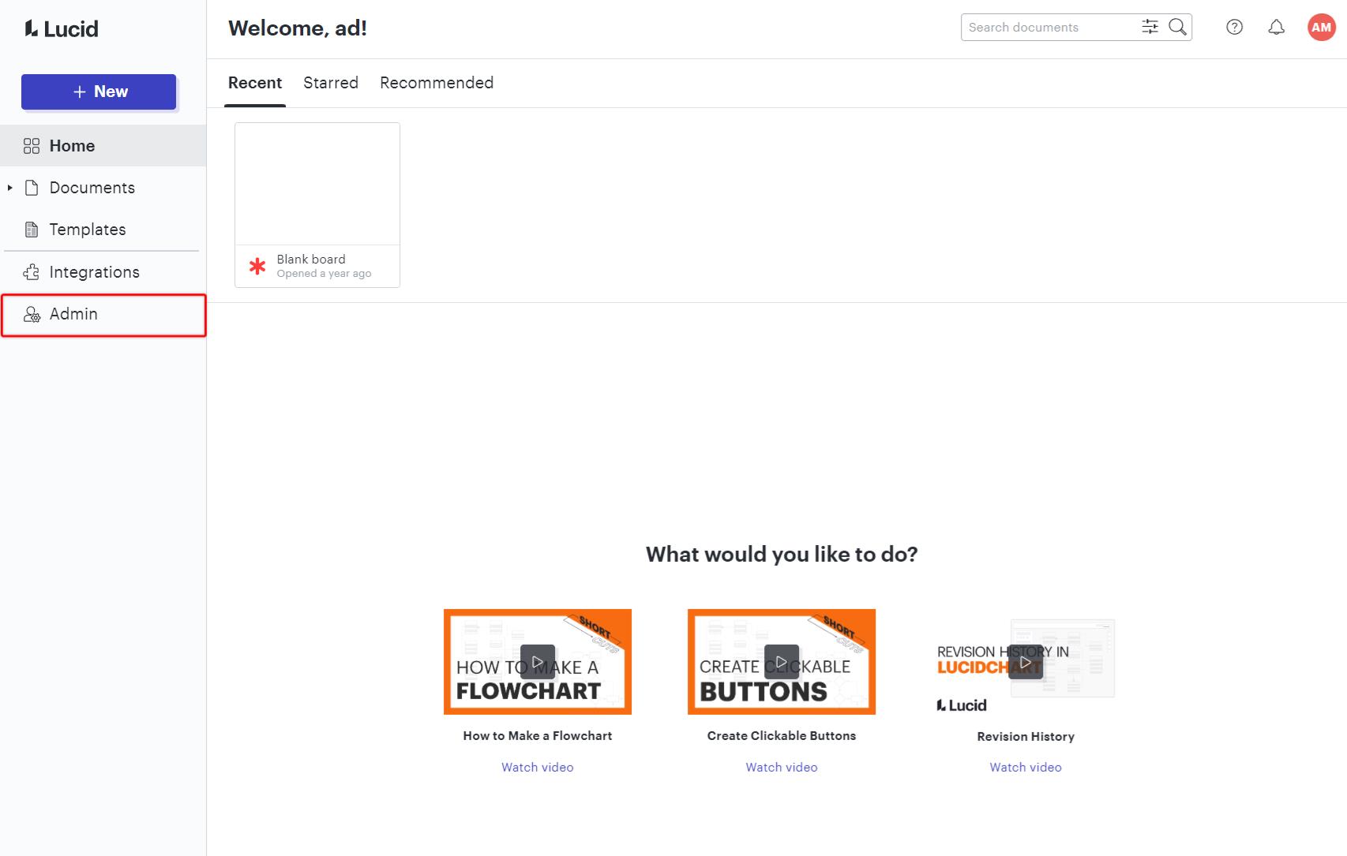Click the AM profile avatar
The height and width of the screenshot is (856, 1347).
pyautogui.click(x=1321, y=26)
